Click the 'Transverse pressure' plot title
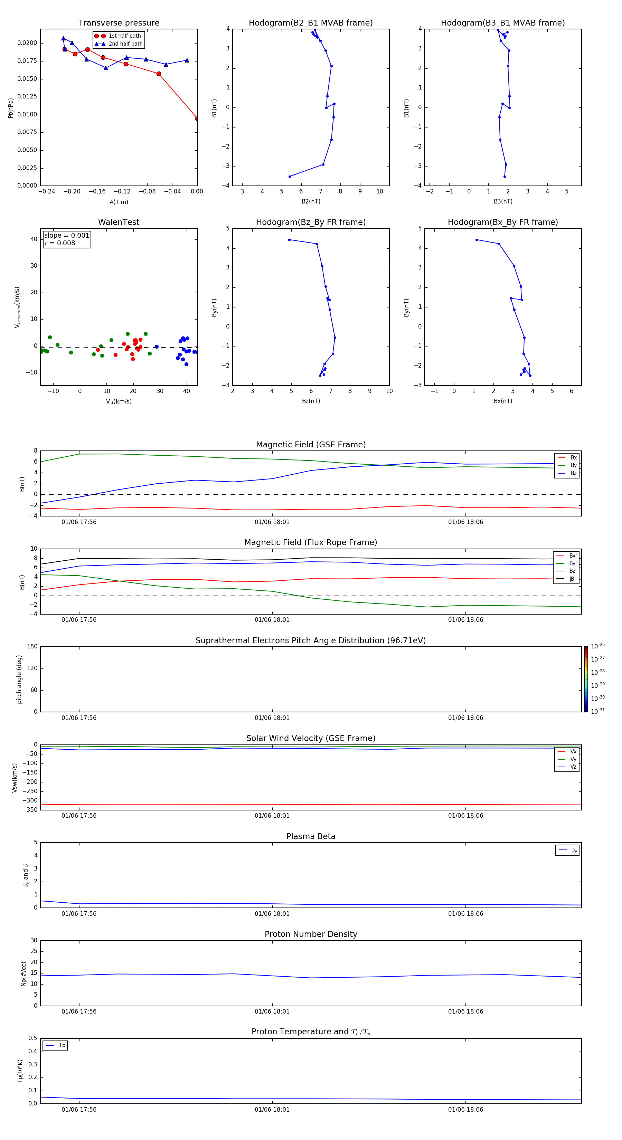This screenshot has height=1140, width=622. tap(119, 23)
